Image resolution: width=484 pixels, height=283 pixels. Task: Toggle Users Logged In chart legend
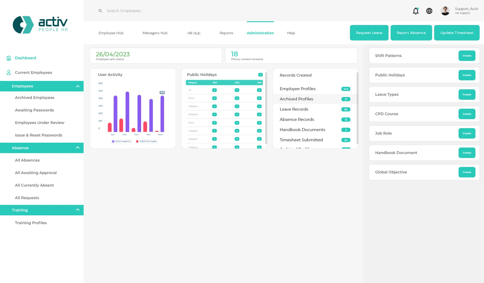click(121, 141)
